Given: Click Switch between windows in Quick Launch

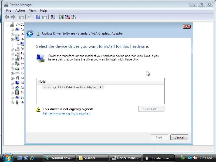Looking at the screenshot, I should pyautogui.click(x=26, y=158).
